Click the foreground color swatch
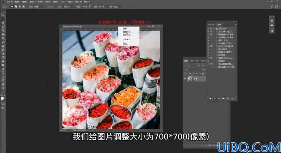Image resolution: width=281 pixels, height=153 pixels. click(x=2, y=98)
